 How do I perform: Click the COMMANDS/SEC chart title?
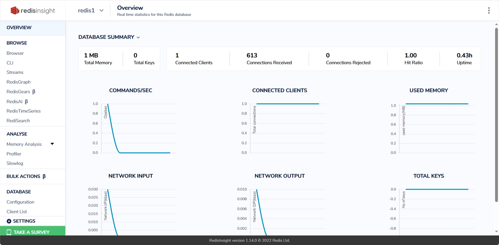coord(131,90)
